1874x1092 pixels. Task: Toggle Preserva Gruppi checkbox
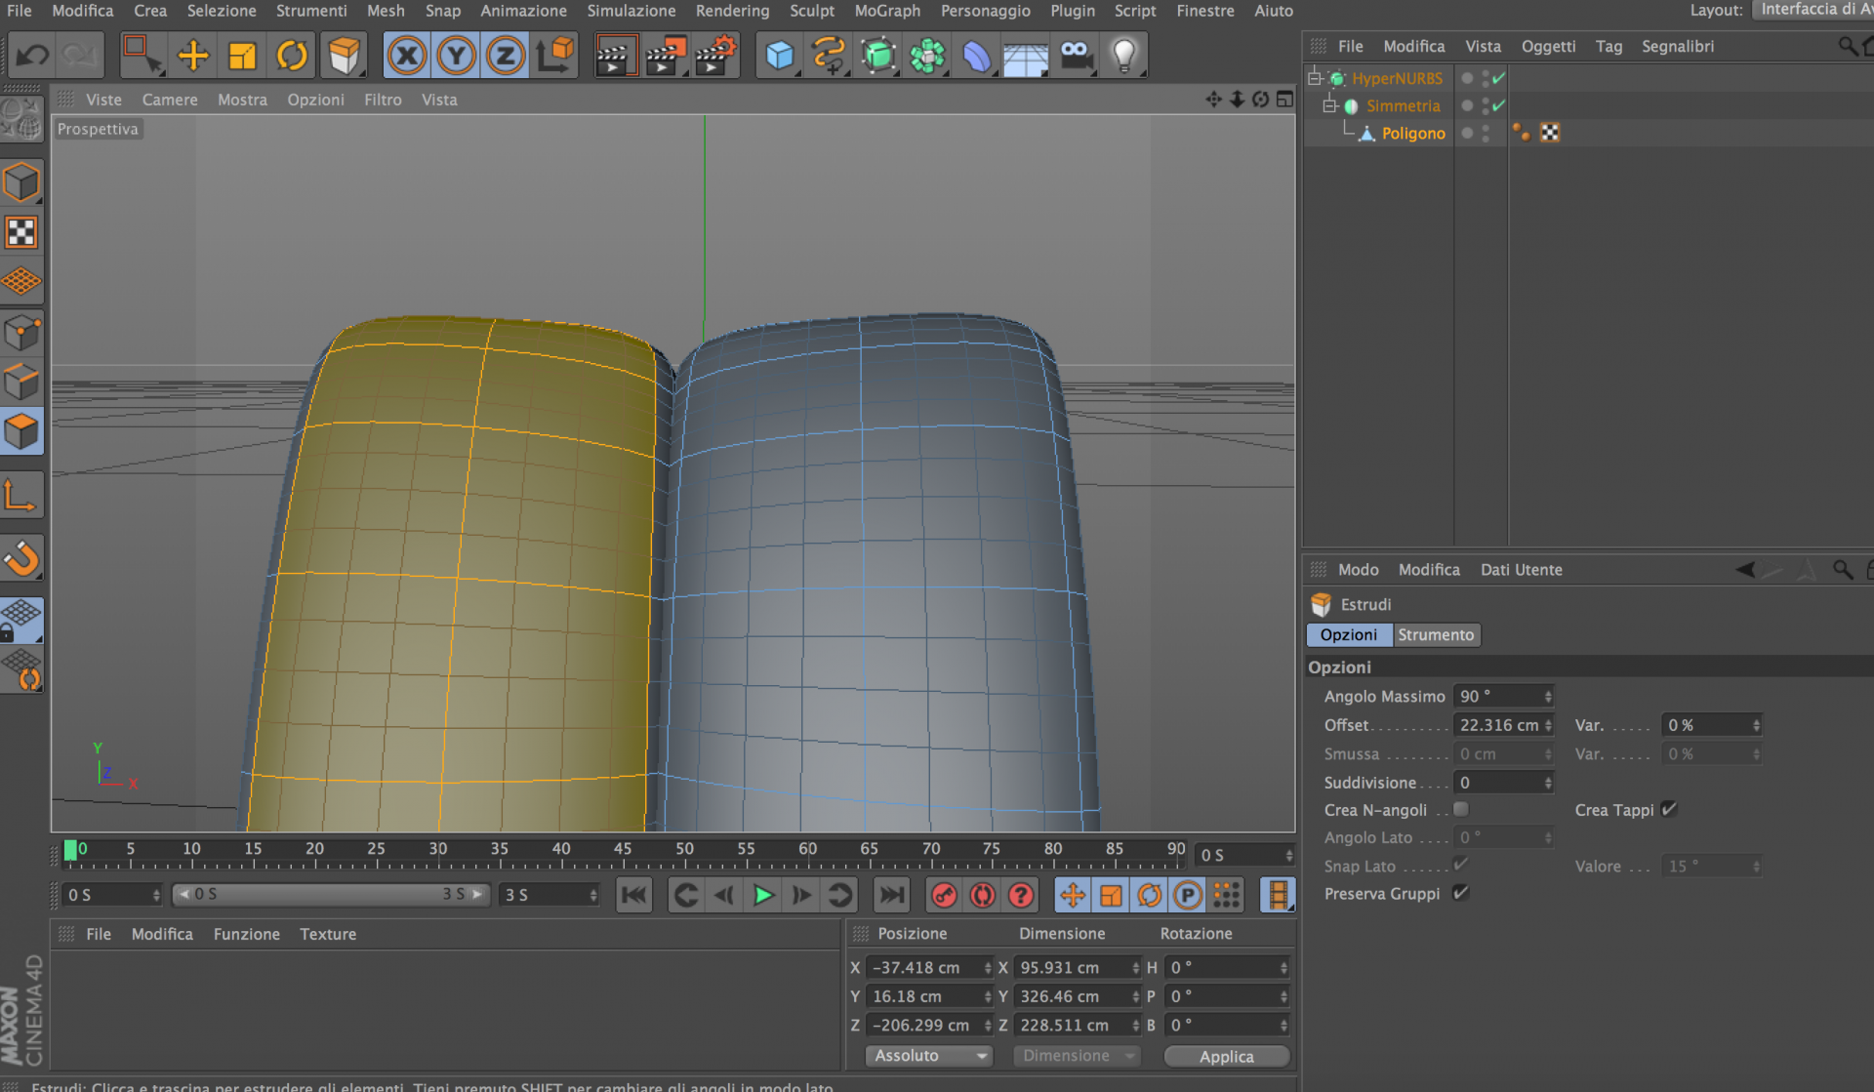[1461, 893]
